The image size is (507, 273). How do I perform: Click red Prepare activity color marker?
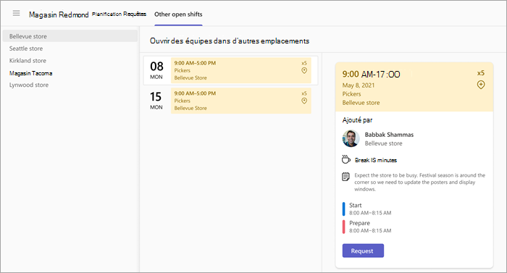tap(344, 227)
